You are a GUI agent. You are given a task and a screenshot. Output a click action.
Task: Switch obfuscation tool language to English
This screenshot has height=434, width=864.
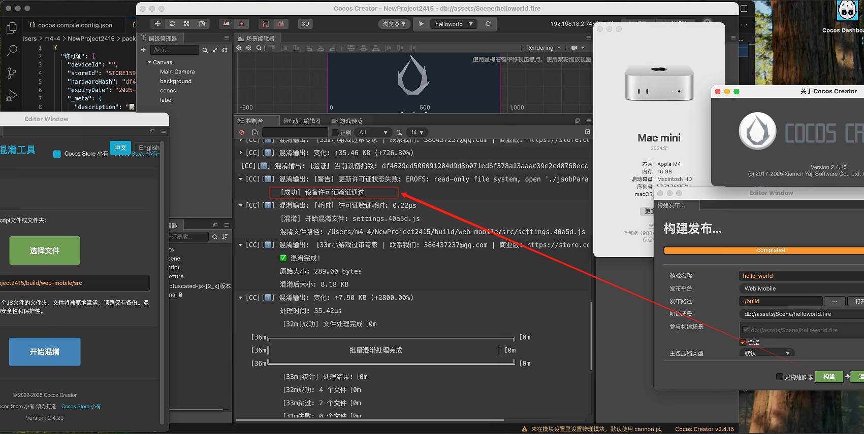click(x=149, y=148)
